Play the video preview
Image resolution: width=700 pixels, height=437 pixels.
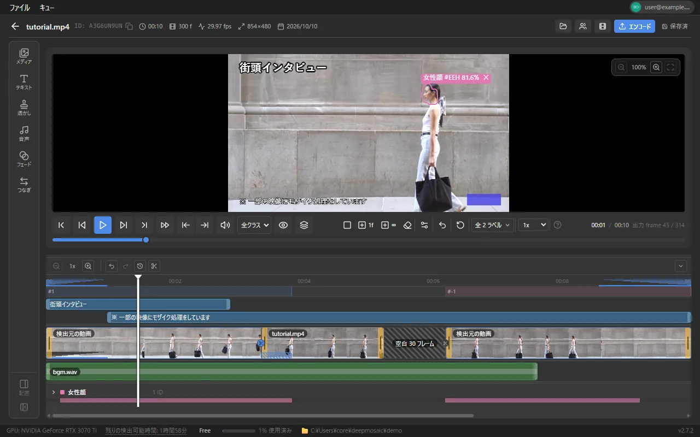103,225
